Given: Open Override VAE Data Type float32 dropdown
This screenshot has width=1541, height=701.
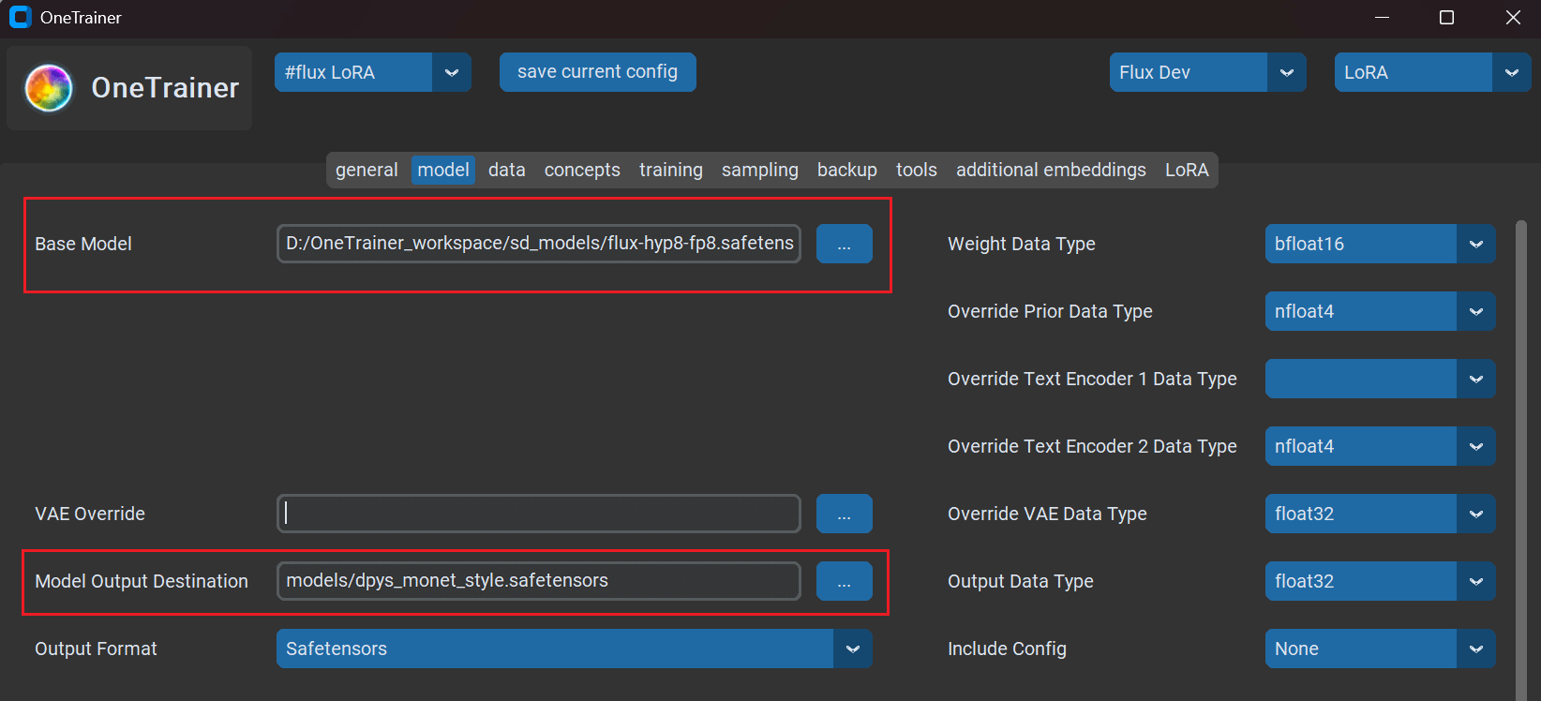Looking at the screenshot, I should point(1380,514).
